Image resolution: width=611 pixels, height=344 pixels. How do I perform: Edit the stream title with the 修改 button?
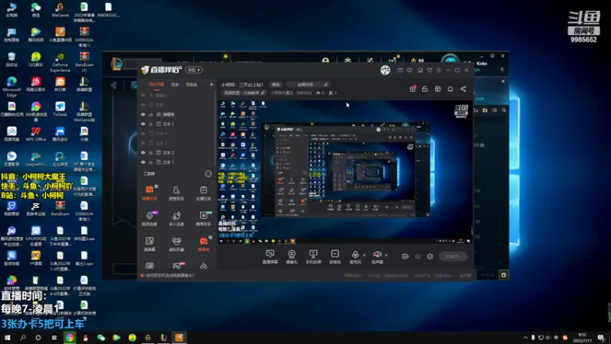(x=276, y=84)
